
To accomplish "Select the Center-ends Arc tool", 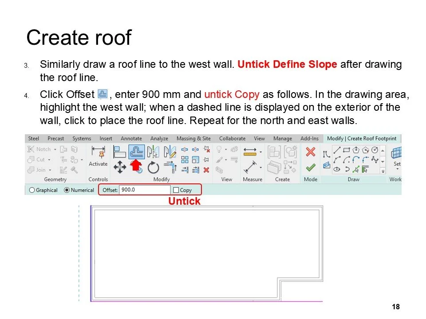I will tap(347, 159).
